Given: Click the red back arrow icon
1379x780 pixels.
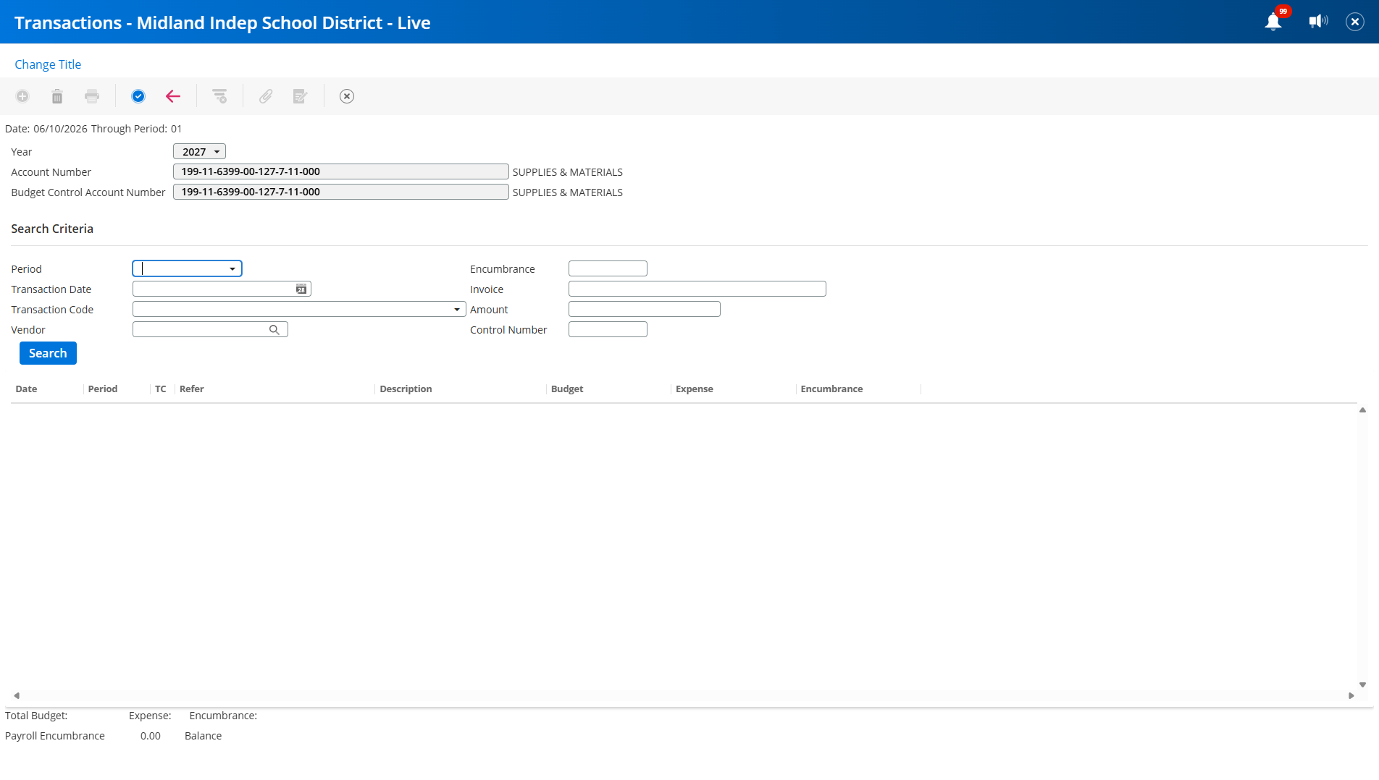Looking at the screenshot, I should tap(173, 96).
